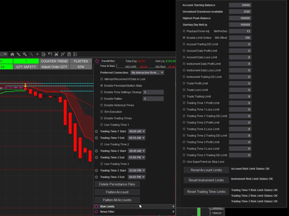Open the Data Box icon
Image resolution: width=289 pixels, height=216 pixels.
point(44,54)
